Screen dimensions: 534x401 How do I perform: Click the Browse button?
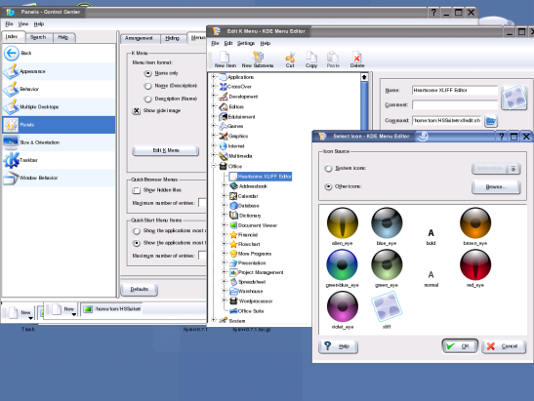click(496, 187)
